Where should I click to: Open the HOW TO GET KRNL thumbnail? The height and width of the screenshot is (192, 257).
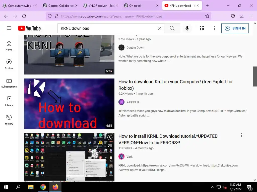point(69,55)
